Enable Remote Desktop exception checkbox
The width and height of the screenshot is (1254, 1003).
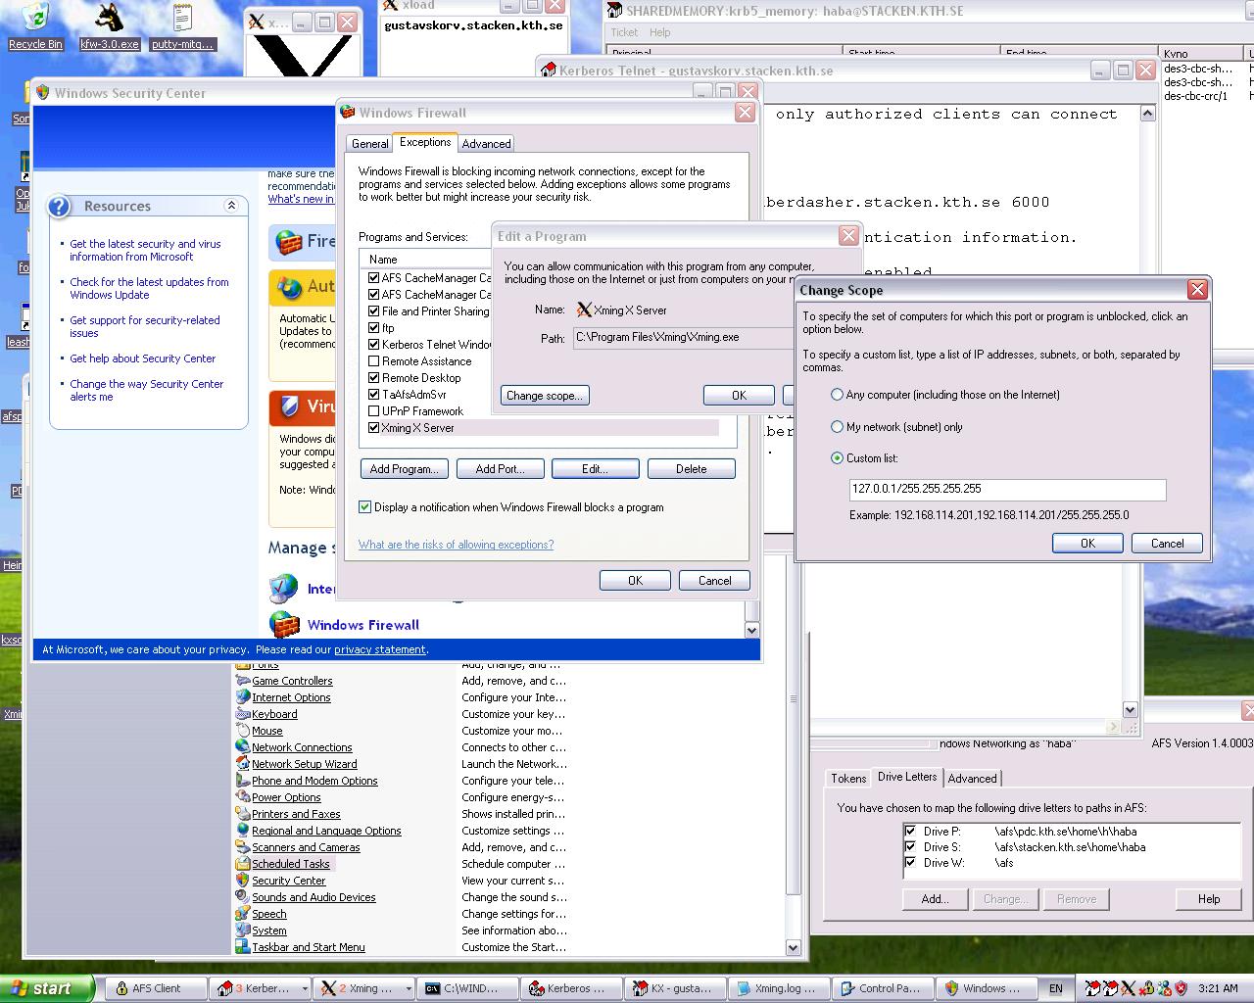pyautogui.click(x=373, y=378)
